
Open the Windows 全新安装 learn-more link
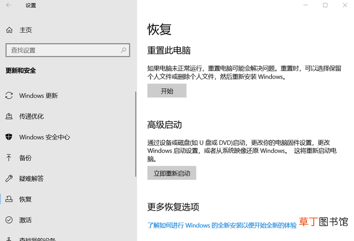pyautogui.click(x=222, y=225)
